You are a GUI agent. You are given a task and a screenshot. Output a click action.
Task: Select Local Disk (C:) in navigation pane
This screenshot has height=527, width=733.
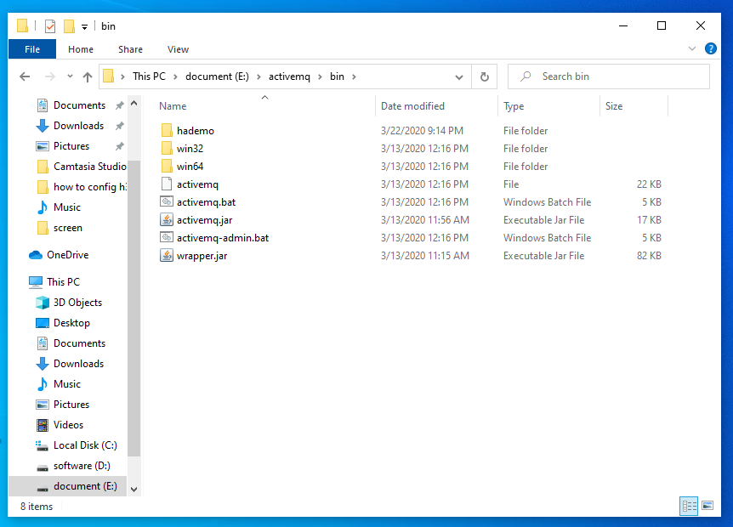pyautogui.click(x=85, y=445)
